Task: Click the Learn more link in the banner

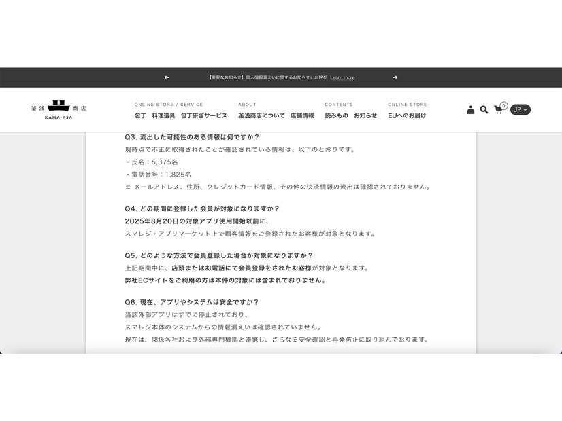Action: coord(342,77)
